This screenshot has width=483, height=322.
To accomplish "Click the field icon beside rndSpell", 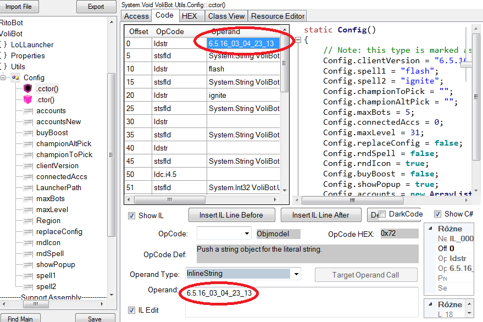I will click(28, 254).
